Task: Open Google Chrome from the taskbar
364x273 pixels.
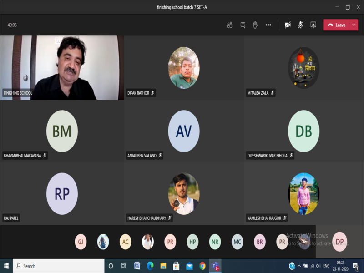Action: click(202, 266)
